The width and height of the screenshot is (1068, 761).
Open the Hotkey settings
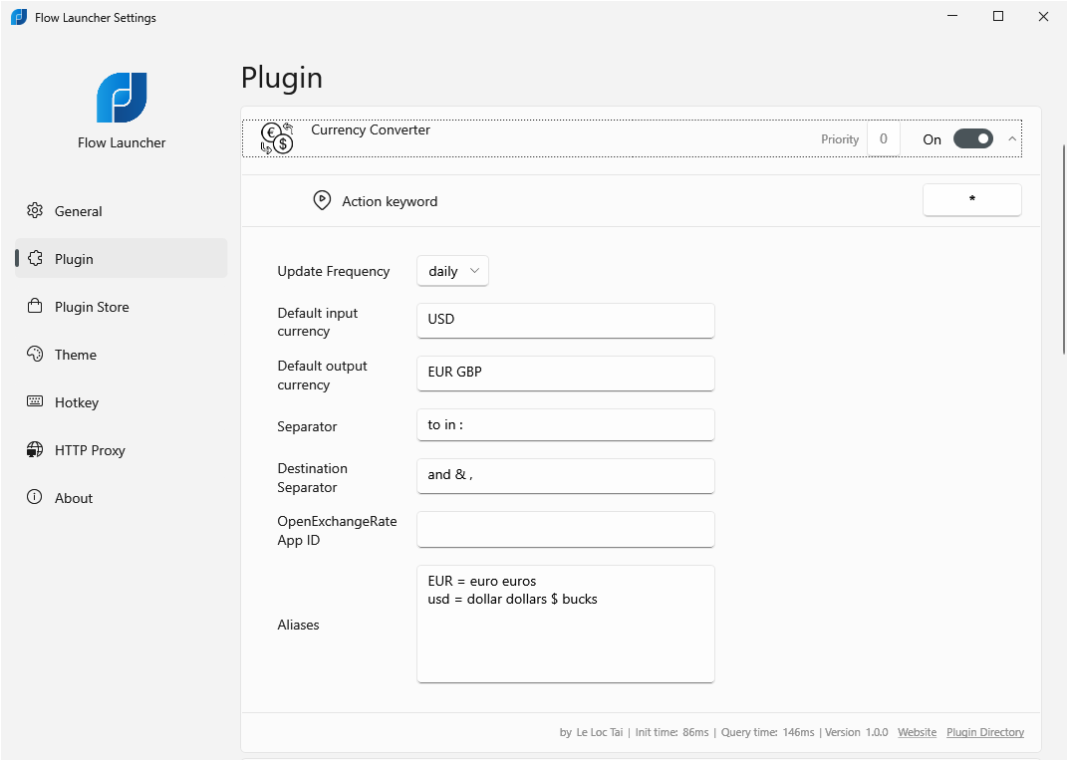pos(122,402)
